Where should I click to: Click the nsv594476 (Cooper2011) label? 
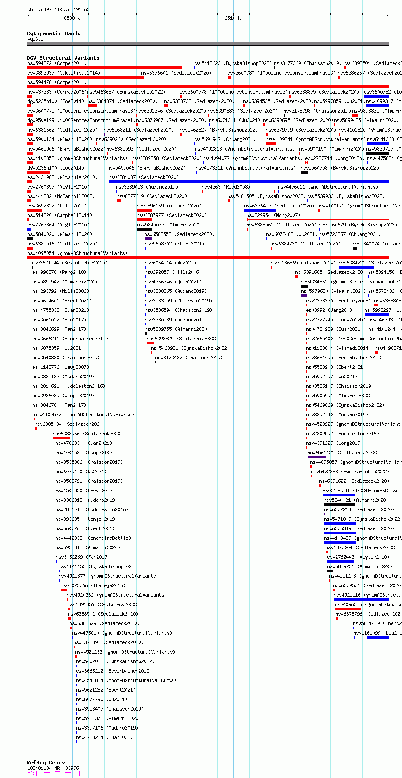coord(57,83)
